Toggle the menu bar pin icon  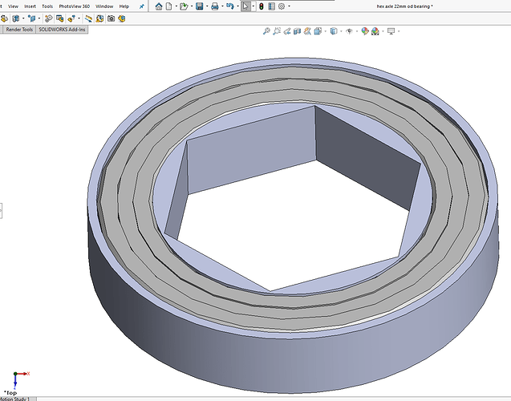coord(142,6)
